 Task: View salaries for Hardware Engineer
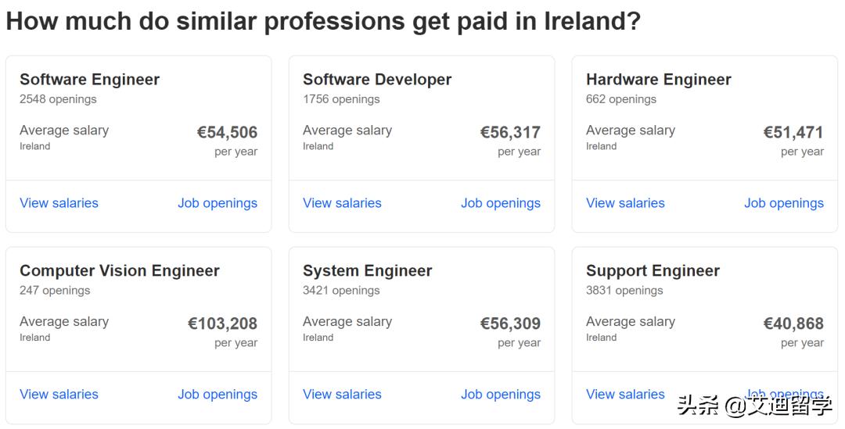(625, 203)
